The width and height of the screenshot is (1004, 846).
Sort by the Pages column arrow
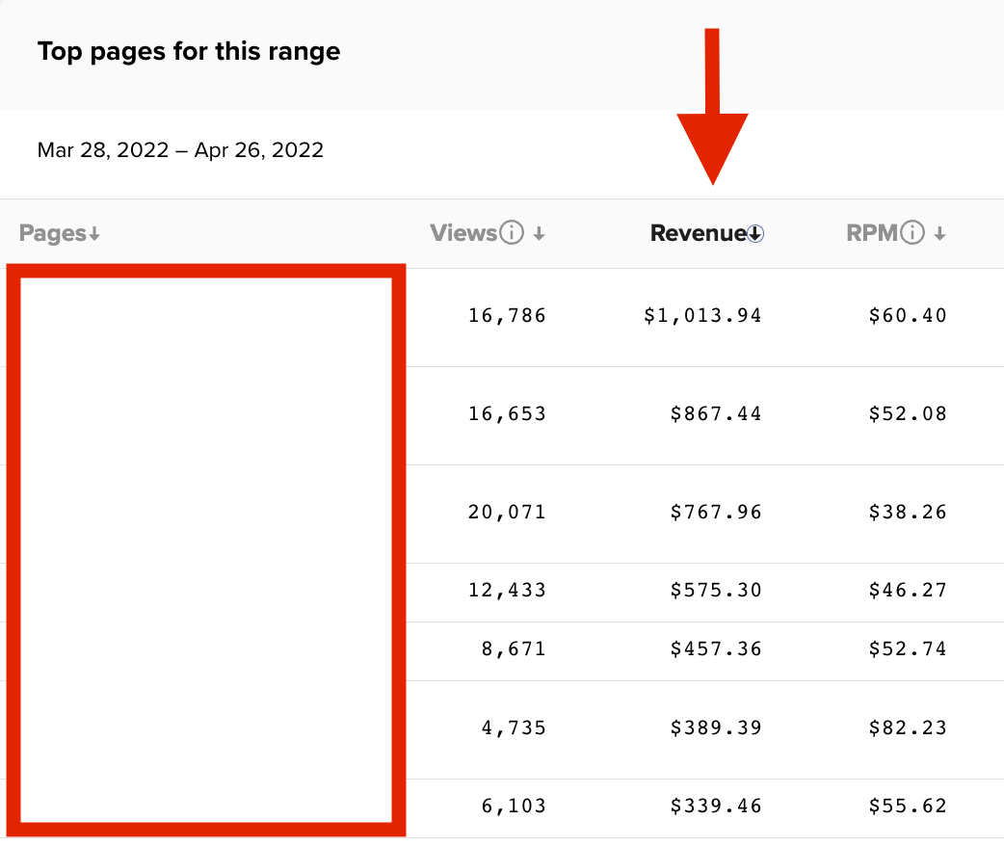tap(94, 234)
